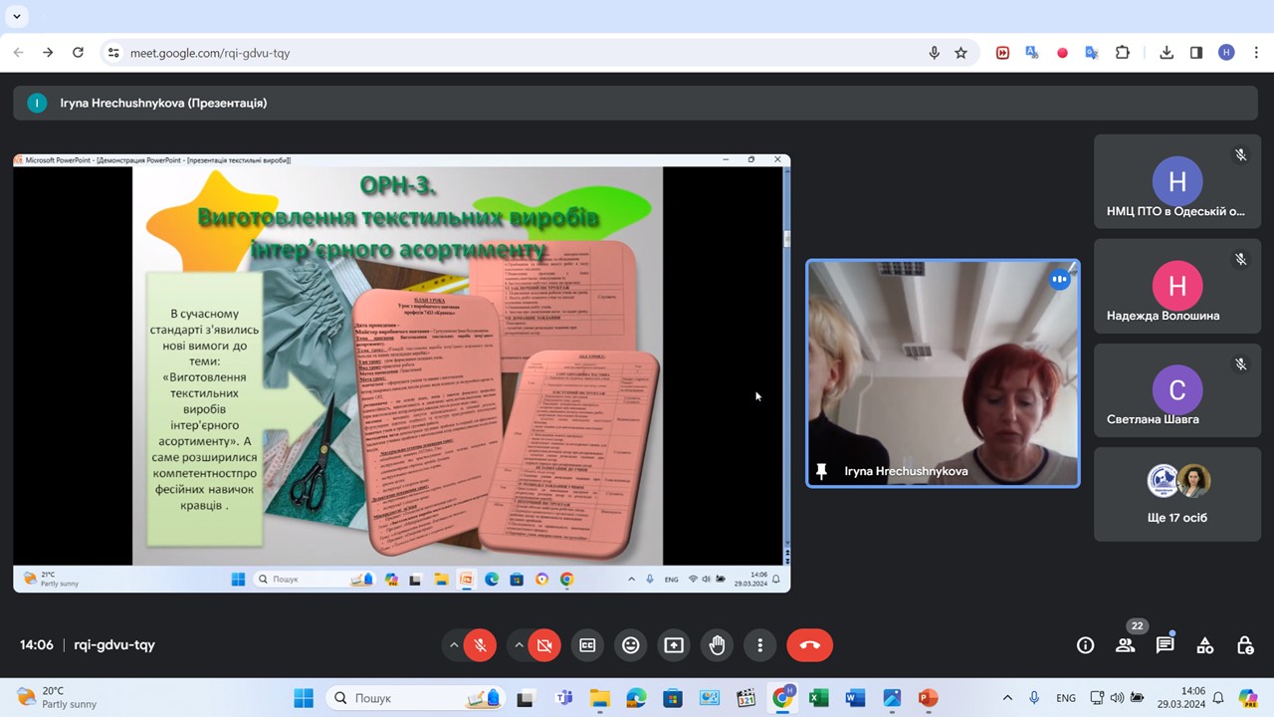Unmute the microphone in Meet
Image resolution: width=1274 pixels, height=717 pixels.
coord(480,645)
